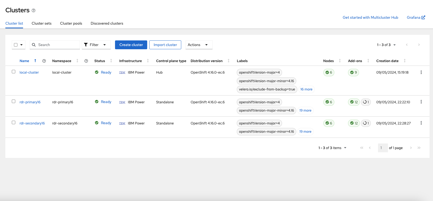
Task: Open kebab menu for rdr-primary16 row
Action: pos(421,102)
